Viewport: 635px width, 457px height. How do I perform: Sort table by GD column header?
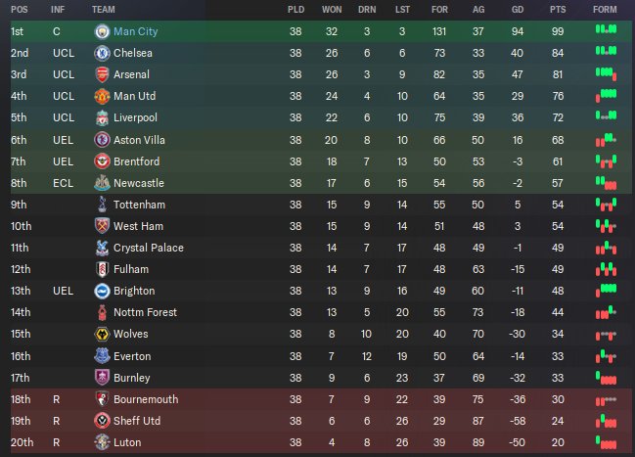(x=518, y=10)
